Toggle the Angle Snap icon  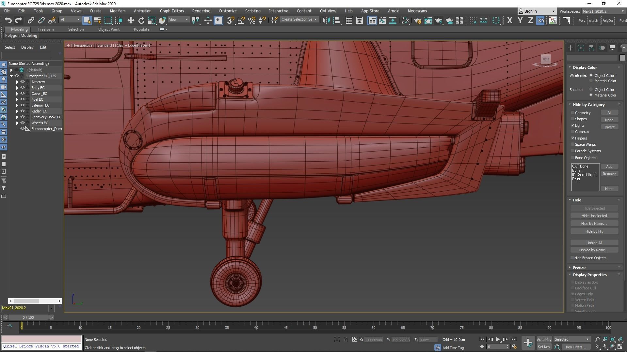click(x=241, y=21)
